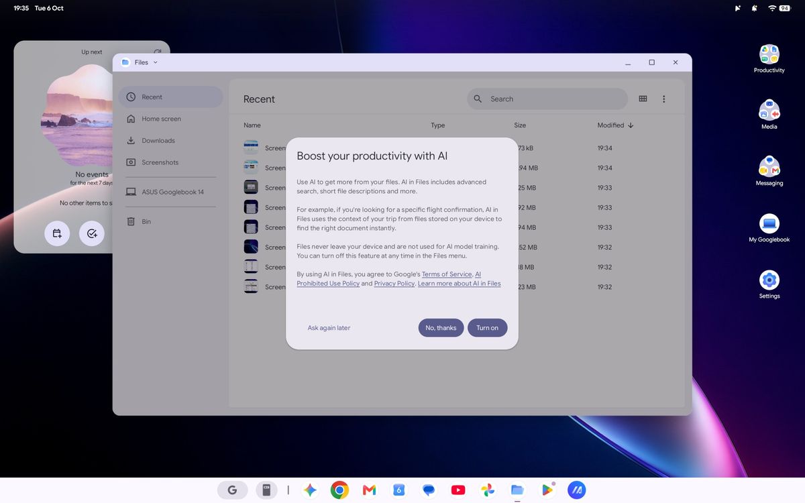805x503 pixels.
Task: Choose Ask again later
Action: (x=329, y=328)
